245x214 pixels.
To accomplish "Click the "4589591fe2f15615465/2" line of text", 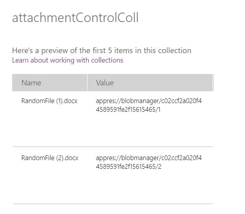I will (128, 167).
